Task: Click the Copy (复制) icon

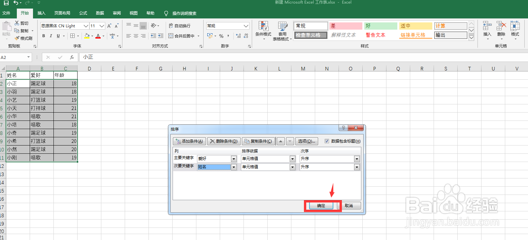Action: tap(17, 31)
